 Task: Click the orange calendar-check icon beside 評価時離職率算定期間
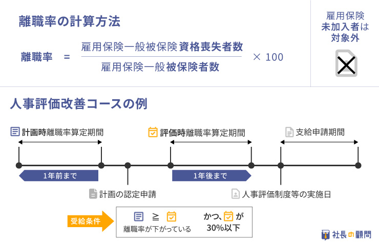(153, 132)
